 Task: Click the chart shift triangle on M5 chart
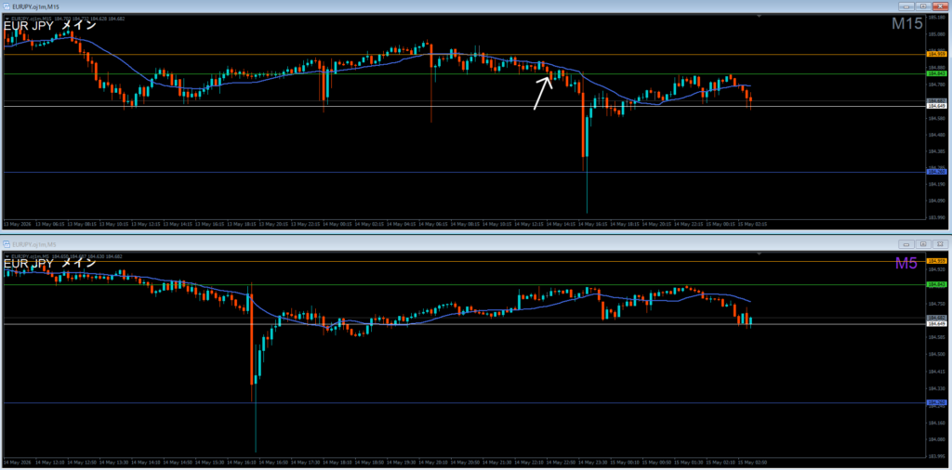coord(759,254)
